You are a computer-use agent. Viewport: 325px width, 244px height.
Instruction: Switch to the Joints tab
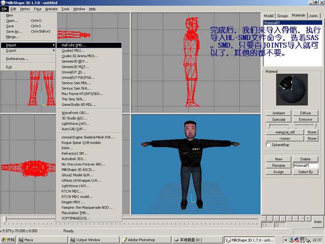pyautogui.click(x=313, y=16)
